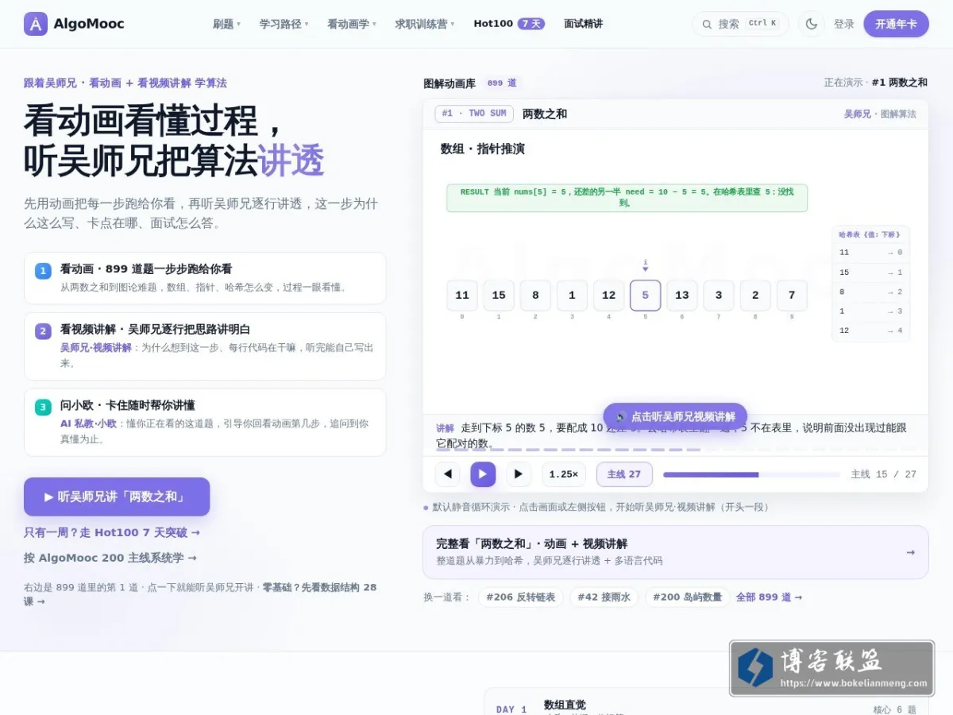Step forward with next-step triangle
The height and width of the screenshot is (715, 953).
point(519,474)
